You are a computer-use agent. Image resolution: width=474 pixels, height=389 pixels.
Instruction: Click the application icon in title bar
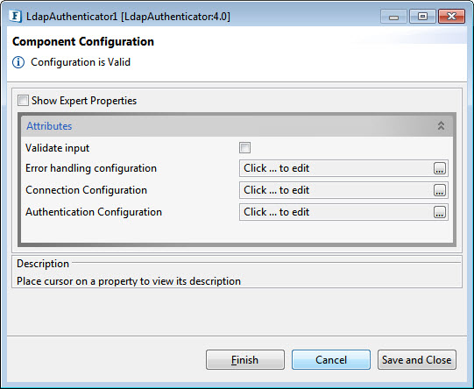click(x=15, y=17)
